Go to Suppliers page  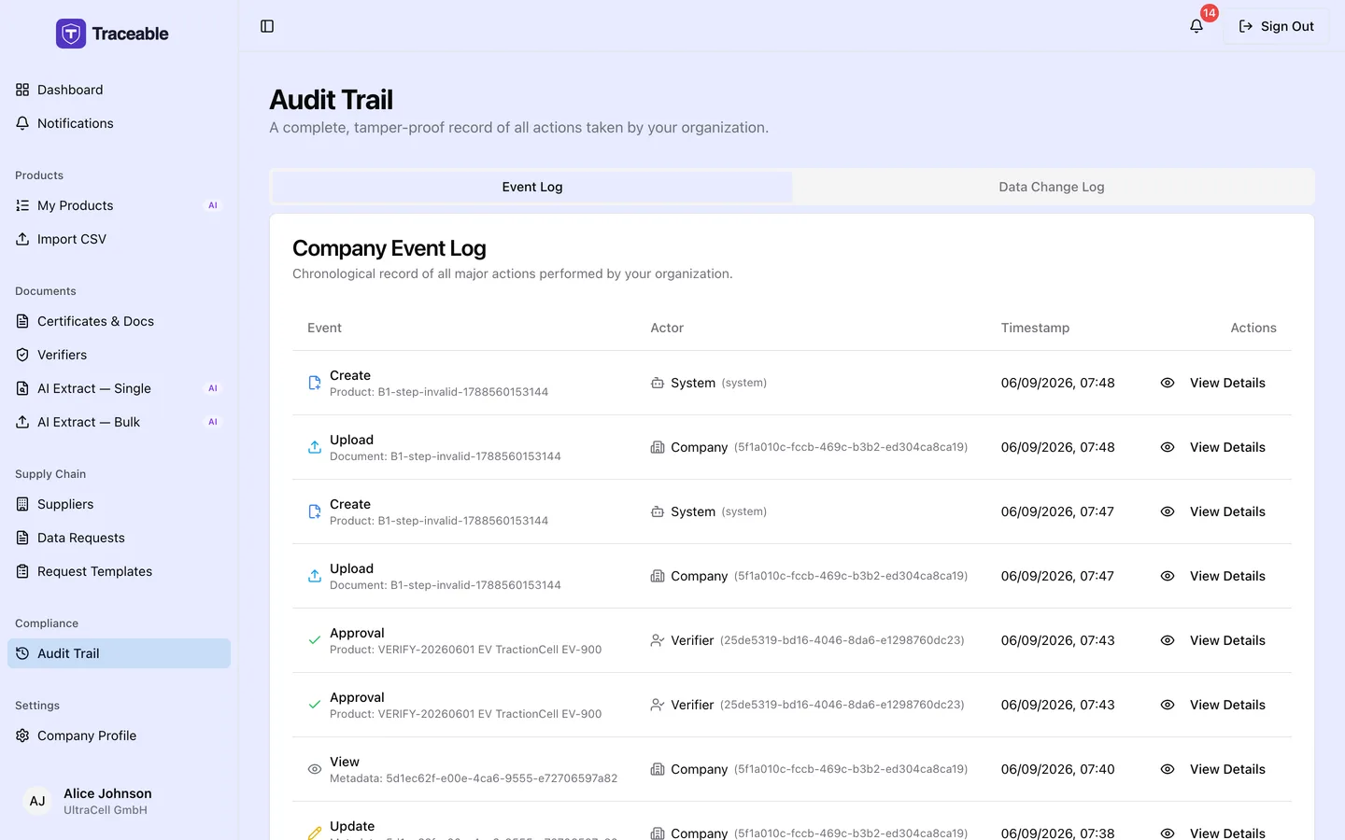point(119,504)
